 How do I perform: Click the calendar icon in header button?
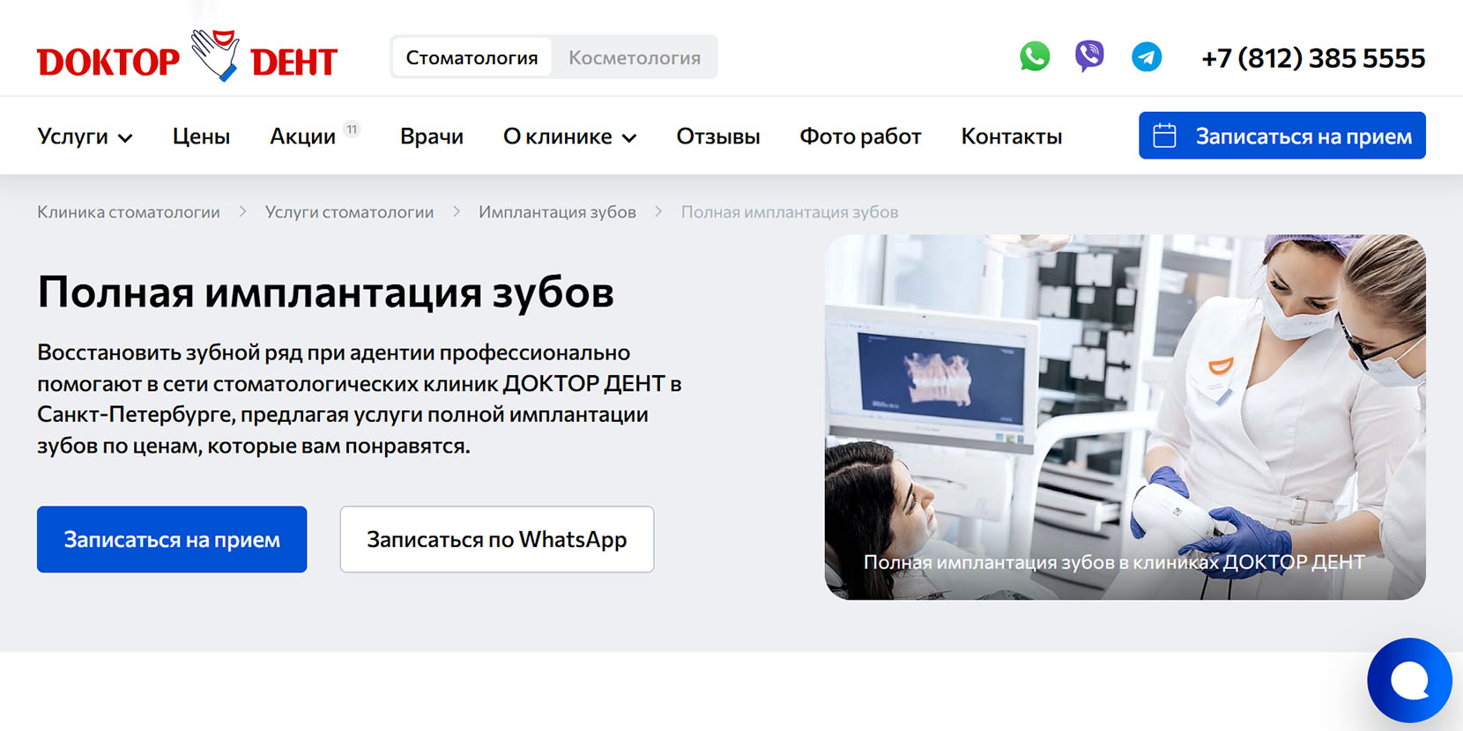point(1164,136)
